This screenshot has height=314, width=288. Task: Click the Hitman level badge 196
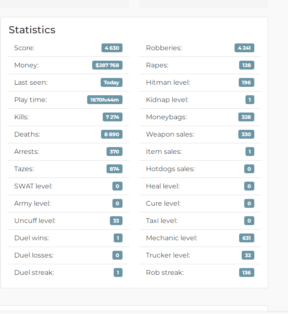coord(246,82)
